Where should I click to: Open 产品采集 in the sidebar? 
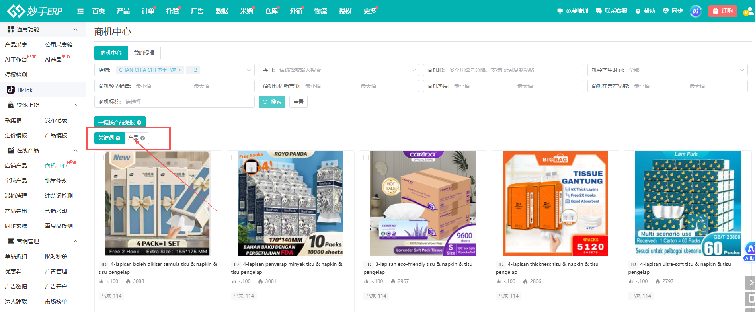coord(16,45)
